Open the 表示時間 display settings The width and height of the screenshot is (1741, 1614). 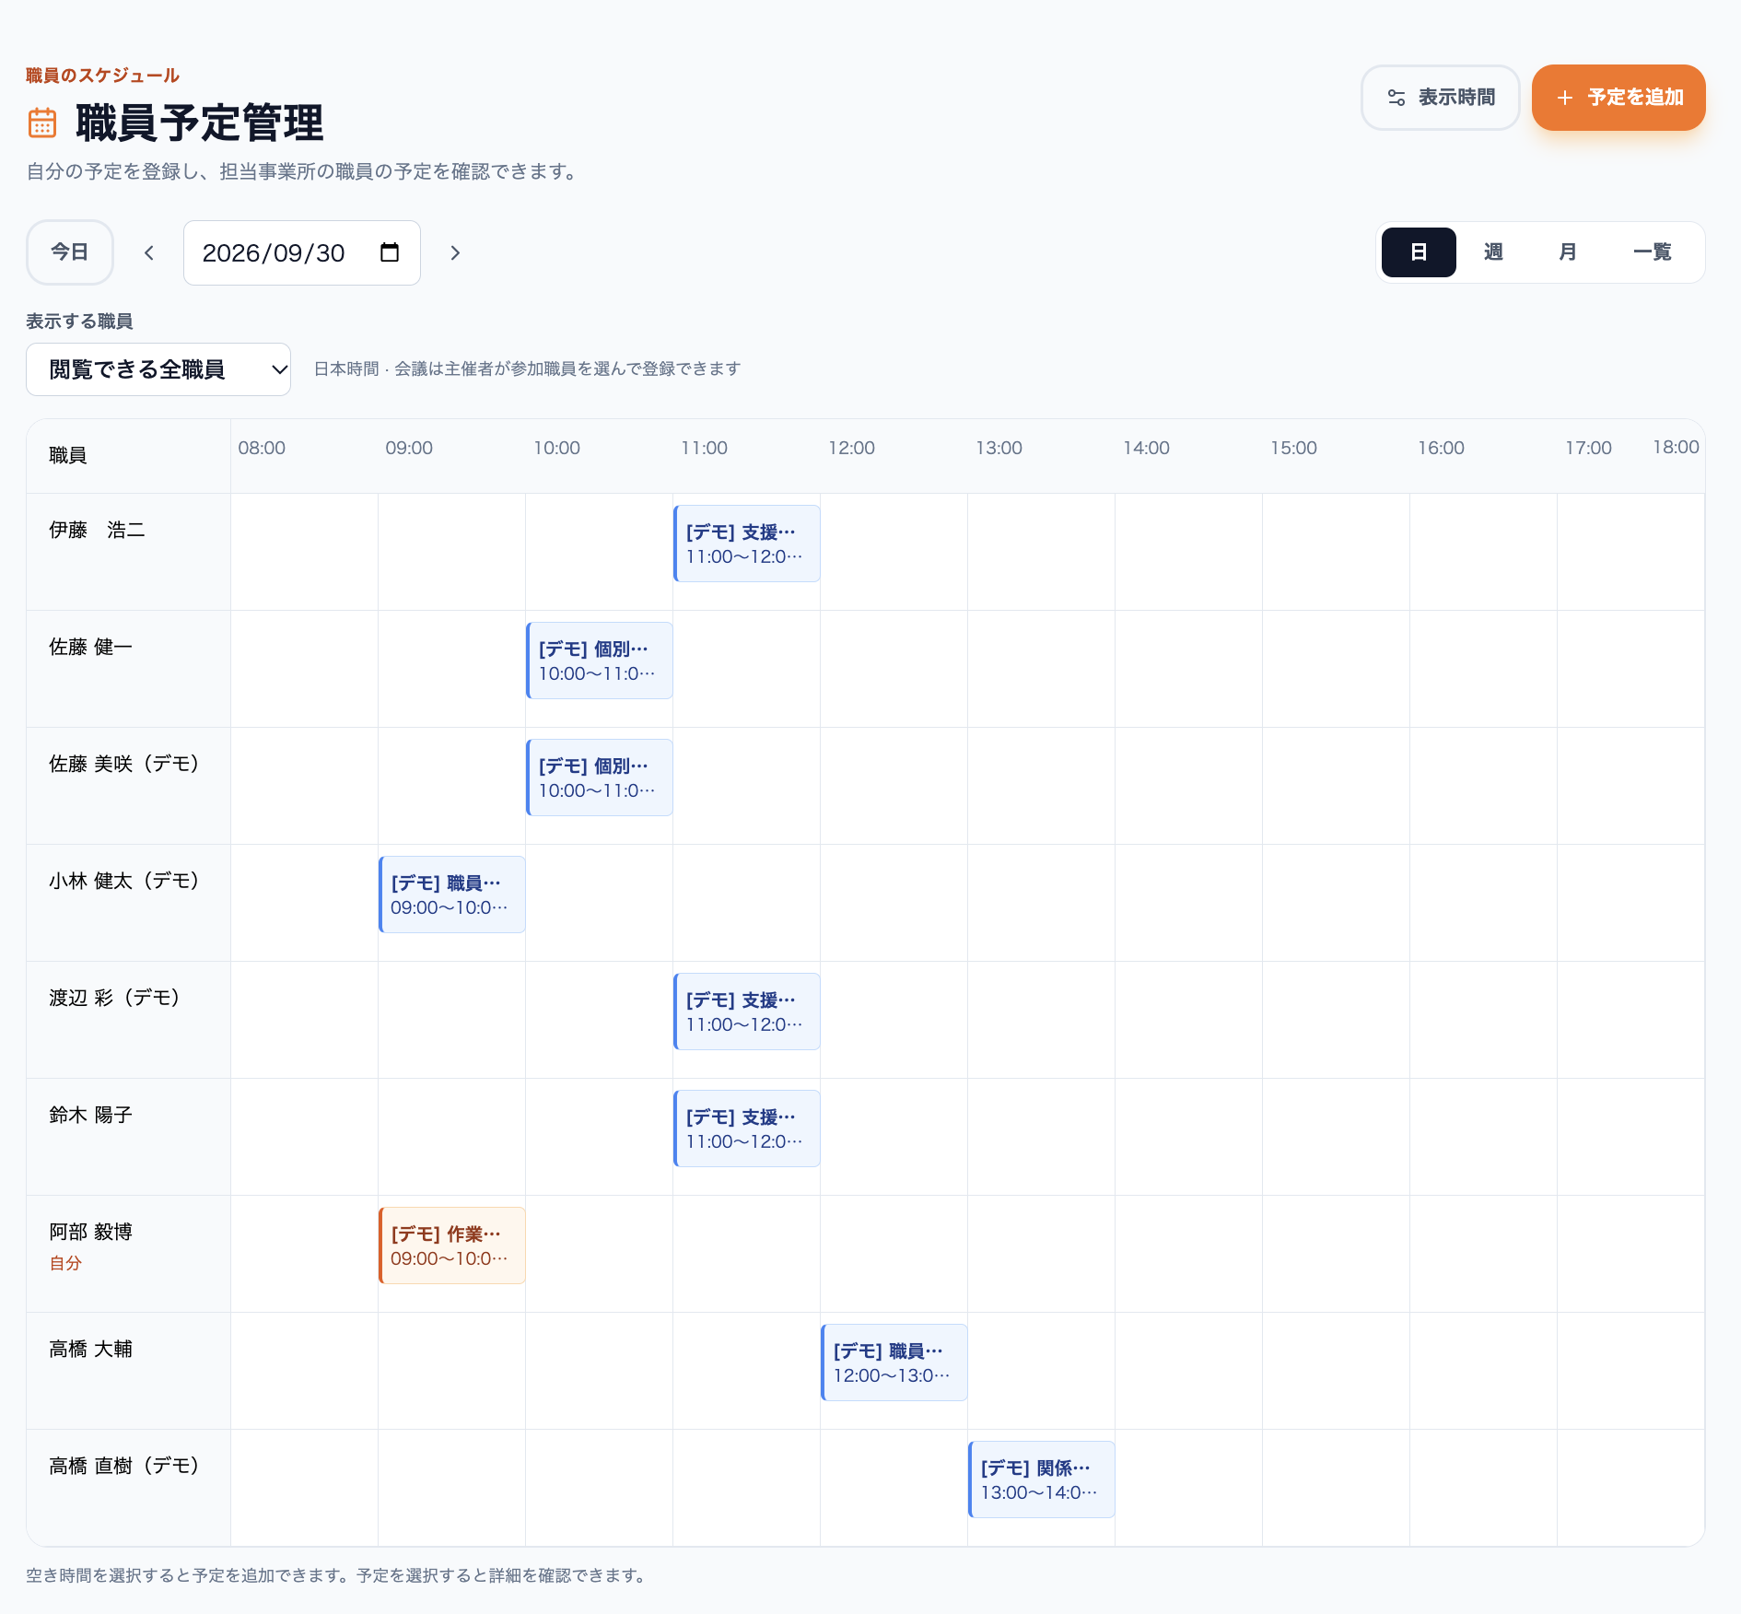(1440, 98)
